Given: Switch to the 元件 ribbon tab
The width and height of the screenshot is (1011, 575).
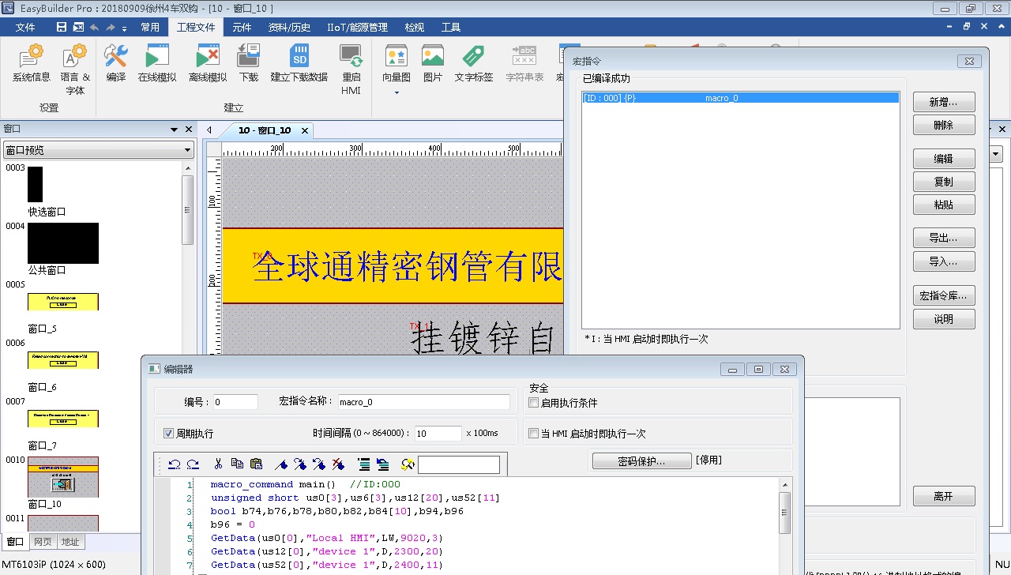Looking at the screenshot, I should 242,28.
